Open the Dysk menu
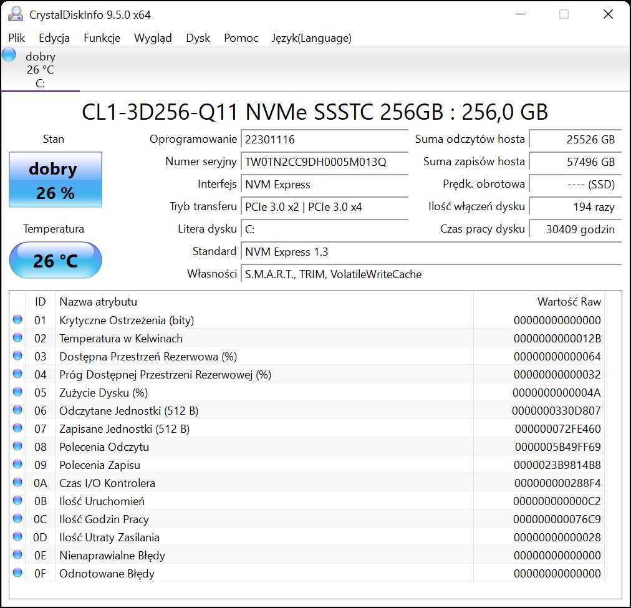631x608 pixels. (x=198, y=38)
